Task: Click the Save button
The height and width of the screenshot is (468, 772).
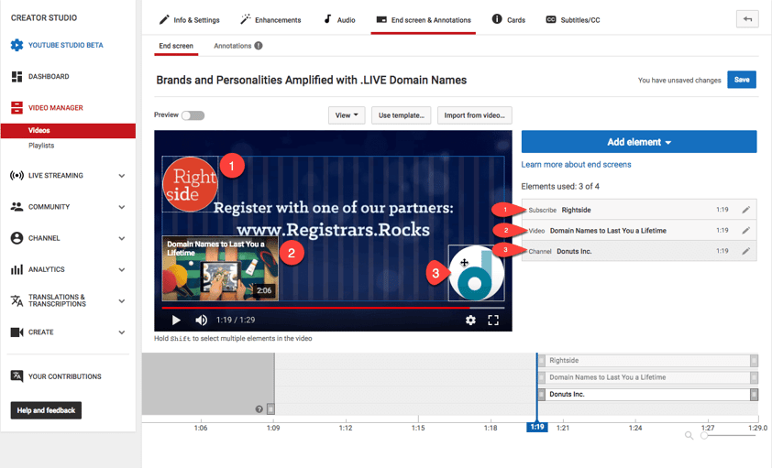Action: [742, 80]
